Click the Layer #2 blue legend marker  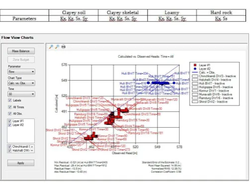195,69
